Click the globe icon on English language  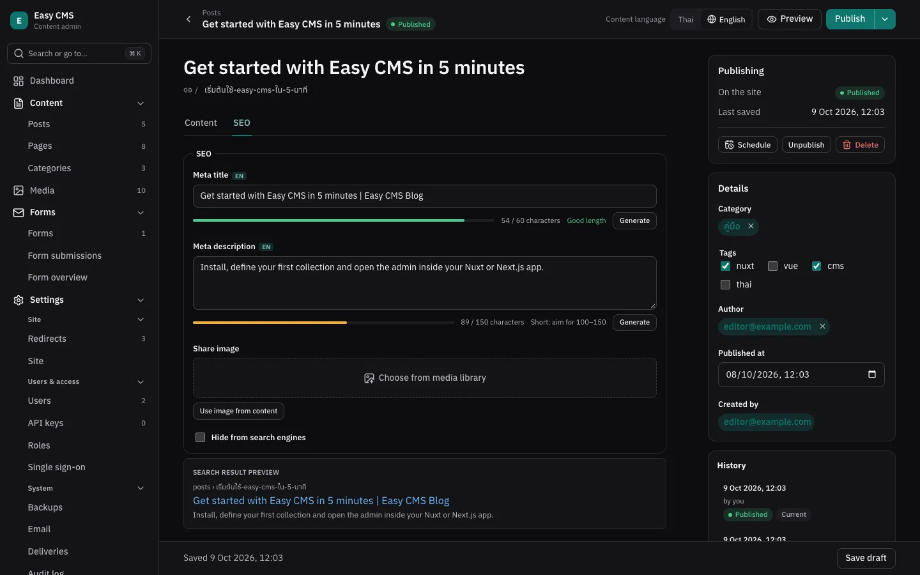[712, 19]
